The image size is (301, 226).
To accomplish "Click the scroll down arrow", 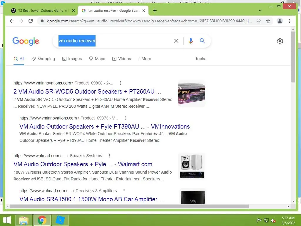I will [x=293, y=201].
